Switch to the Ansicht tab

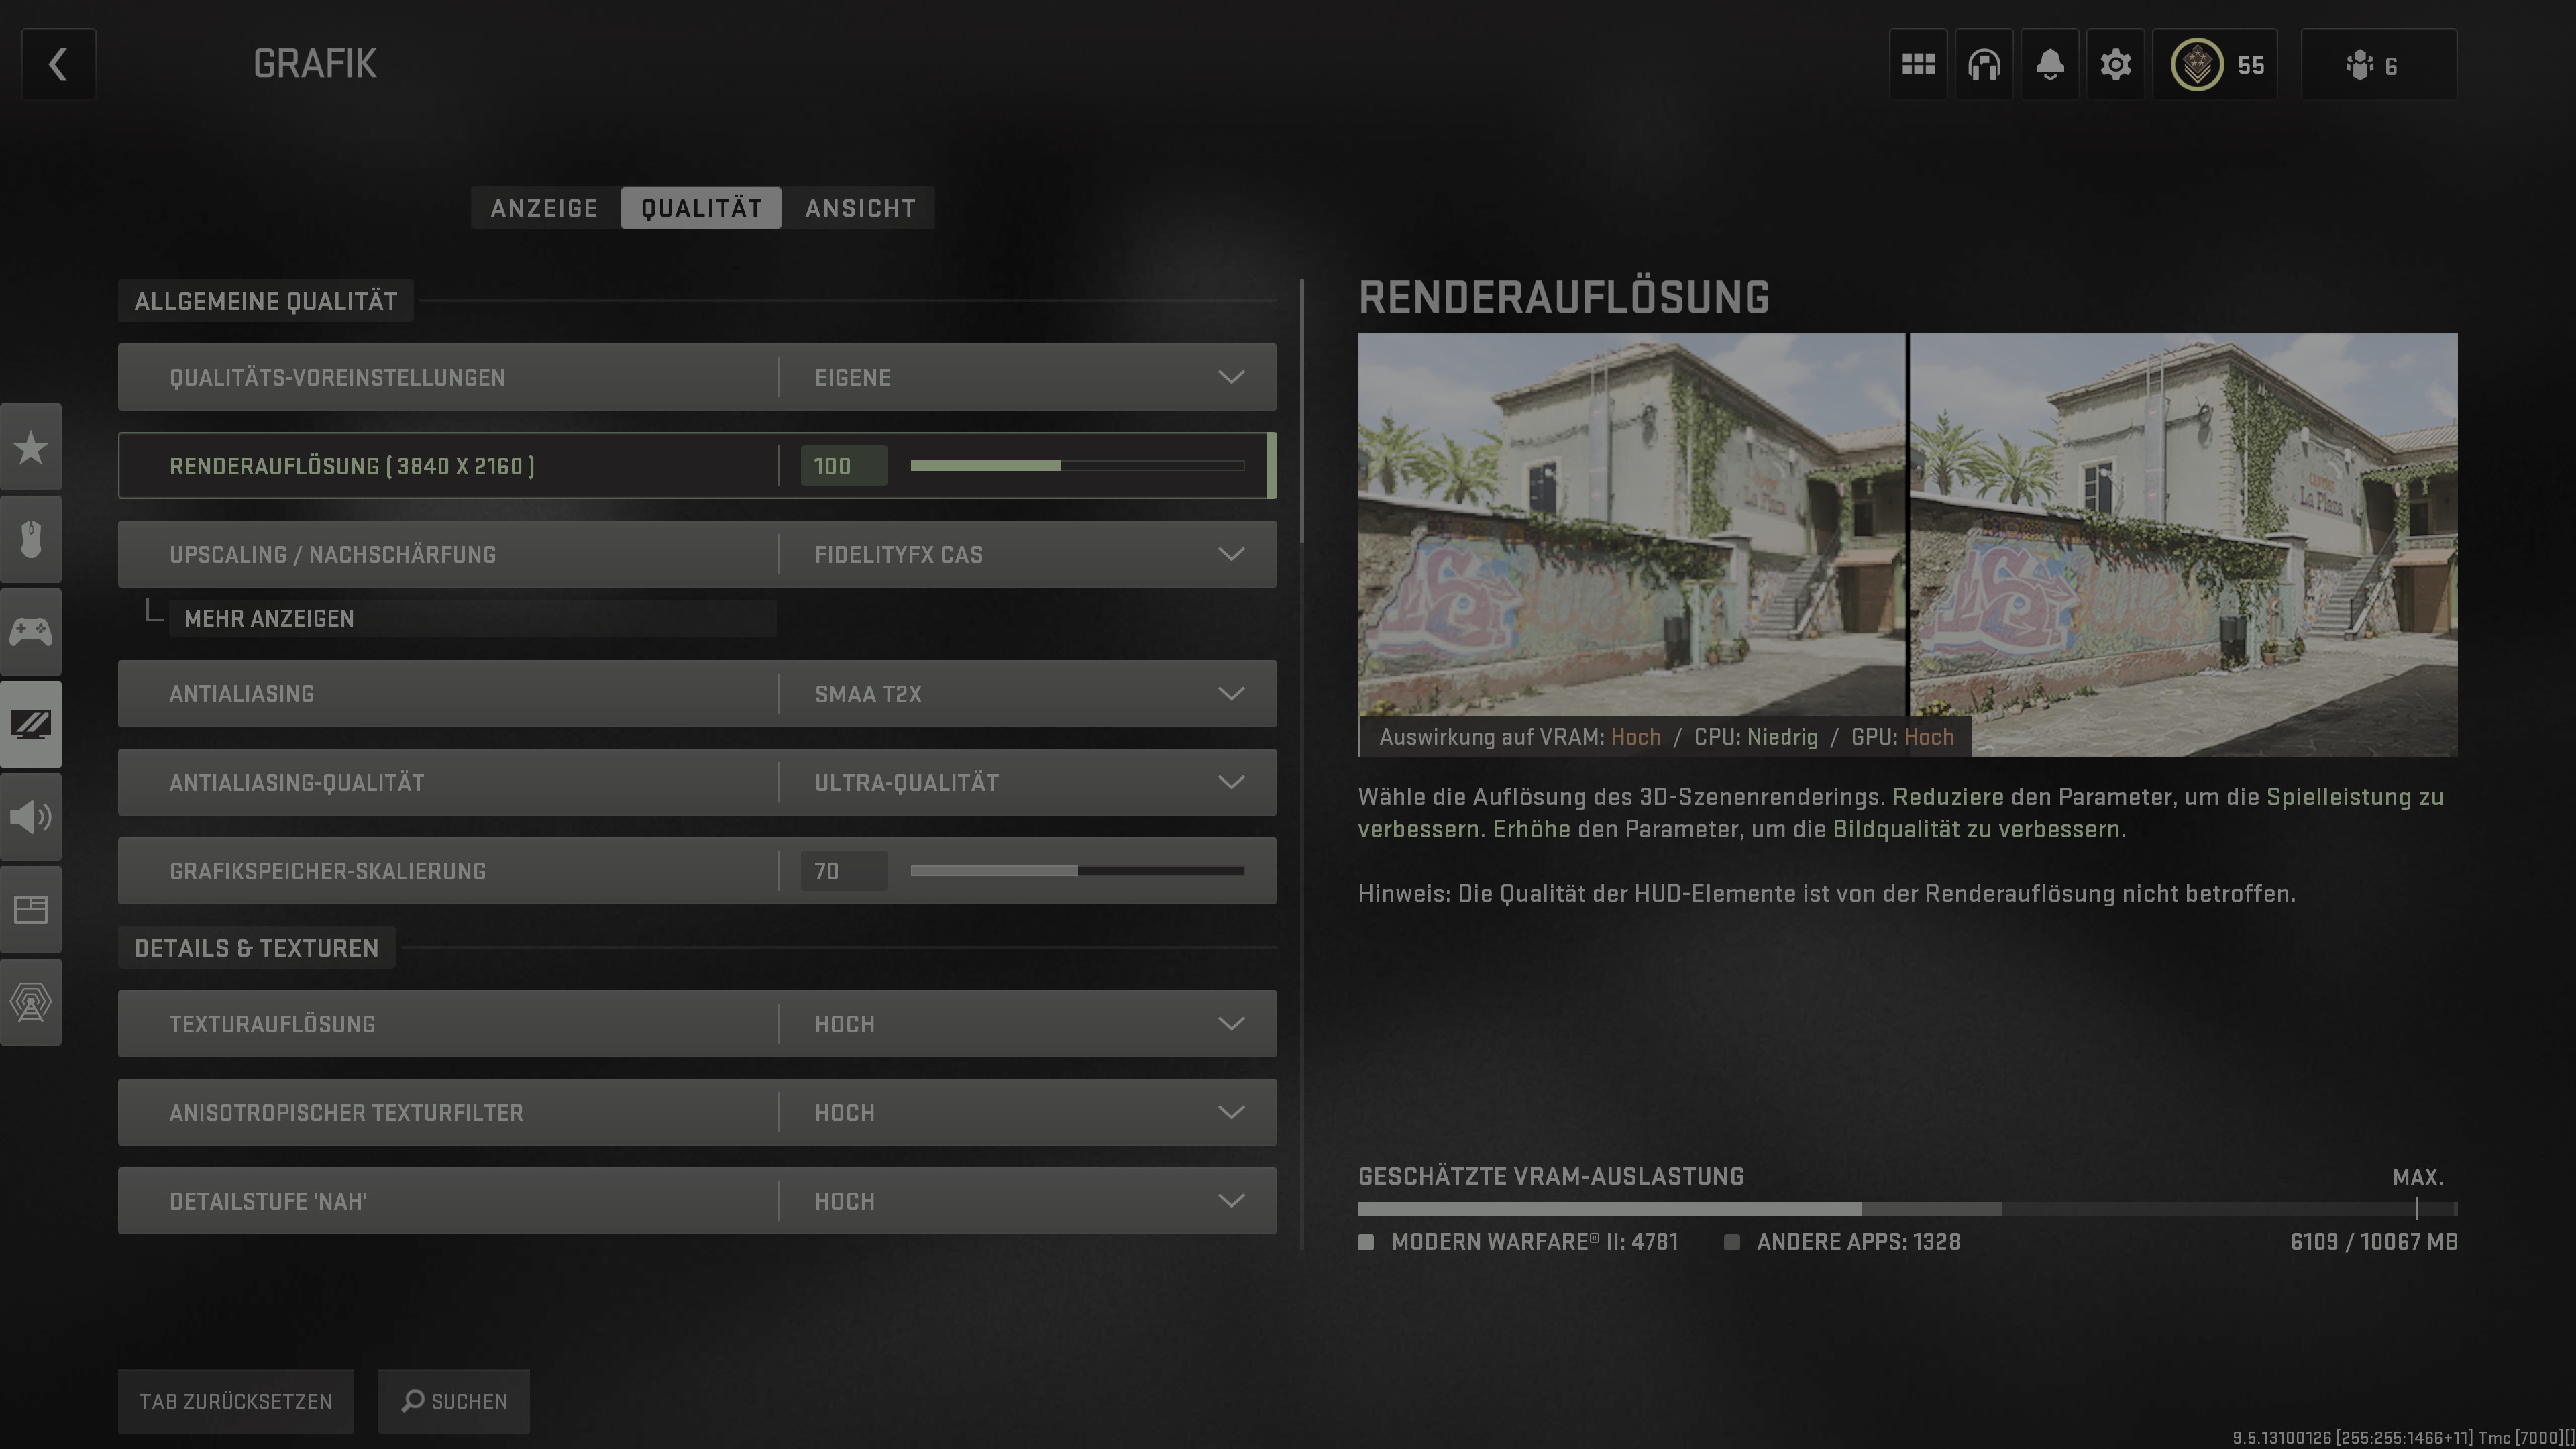860,208
